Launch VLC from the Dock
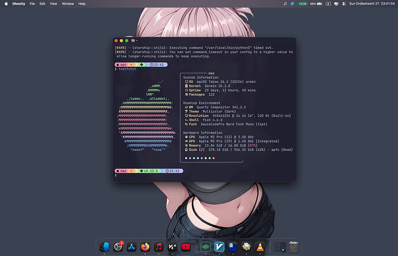This screenshot has width=398, height=256. click(x=260, y=247)
